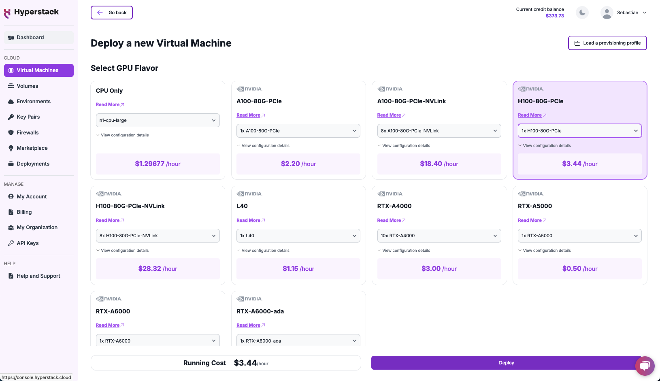Go to Firewalls section
The image size is (660, 381).
click(x=28, y=132)
